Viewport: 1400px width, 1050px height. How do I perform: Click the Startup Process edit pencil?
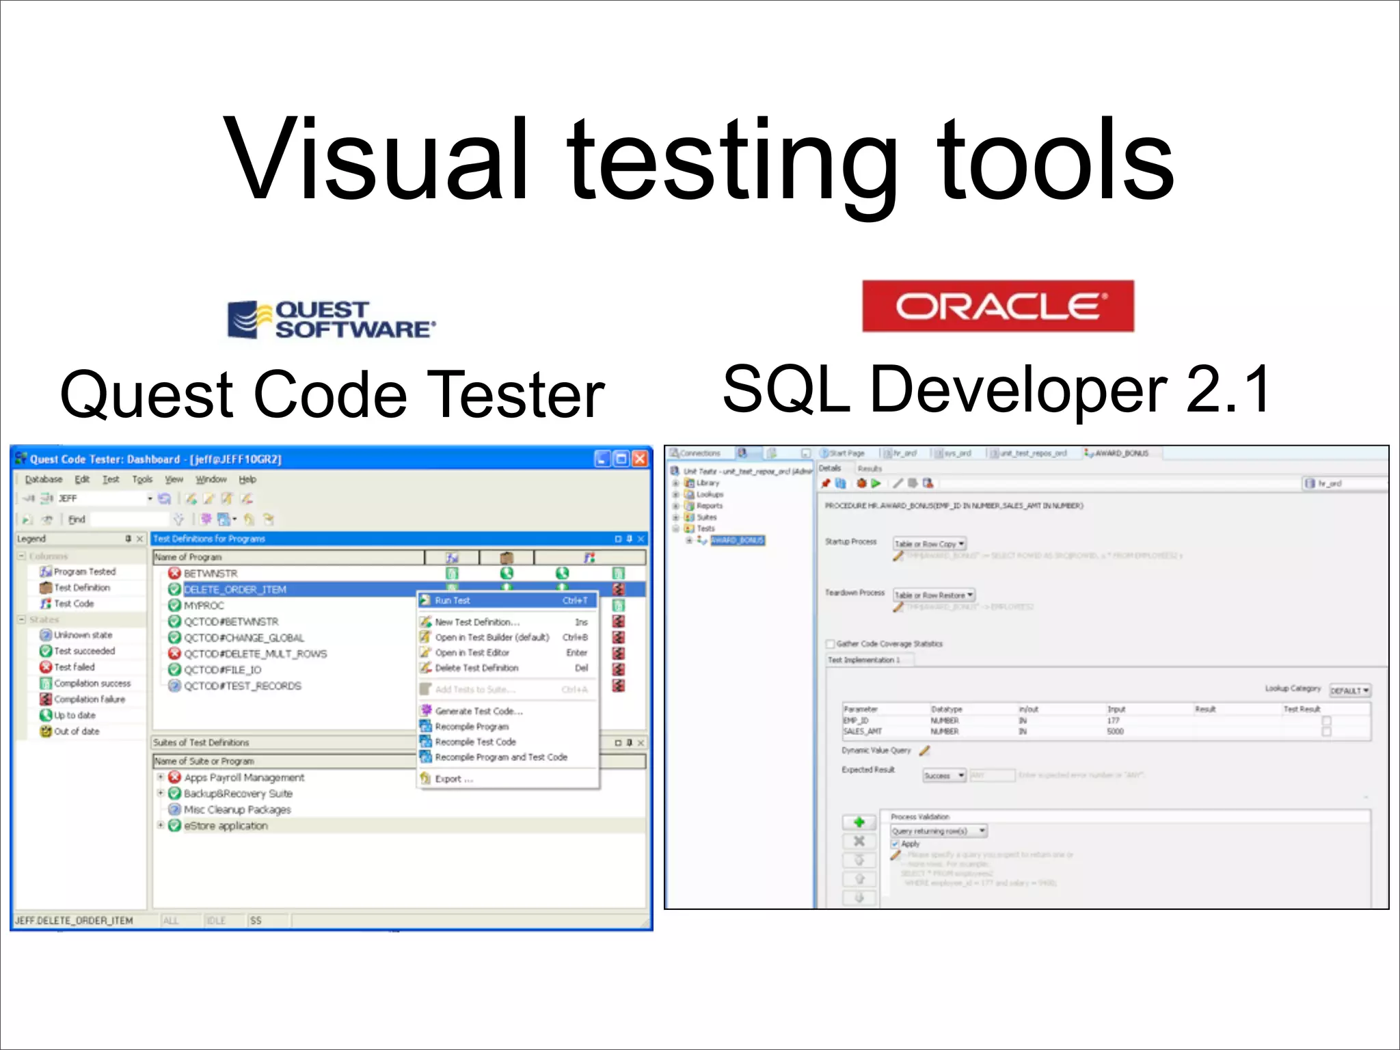tap(898, 556)
